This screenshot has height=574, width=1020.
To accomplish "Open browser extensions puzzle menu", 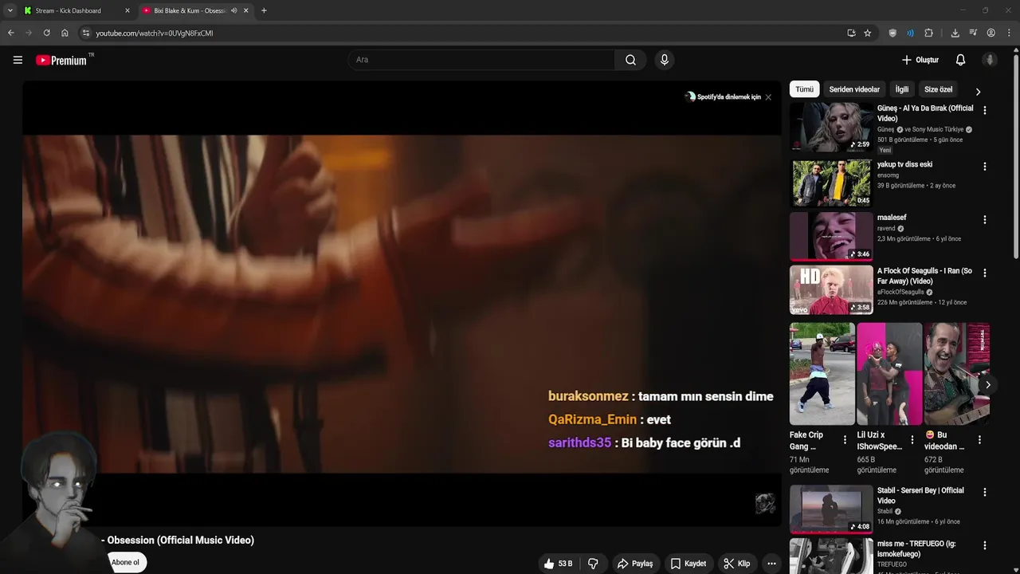I will click(928, 33).
